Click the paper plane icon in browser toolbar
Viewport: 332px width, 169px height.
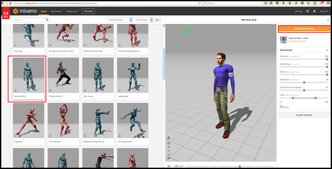pyautogui.click(x=296, y=3)
